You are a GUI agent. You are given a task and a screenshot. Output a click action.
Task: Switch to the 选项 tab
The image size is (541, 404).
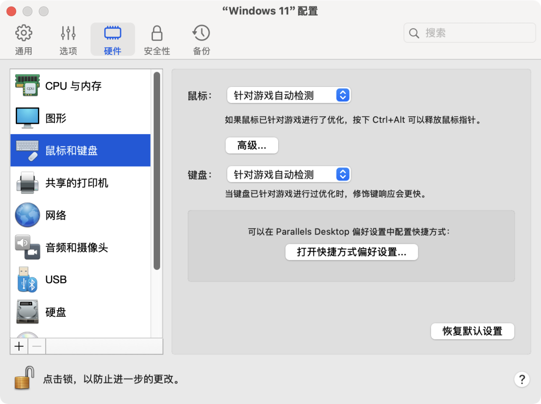tap(68, 40)
